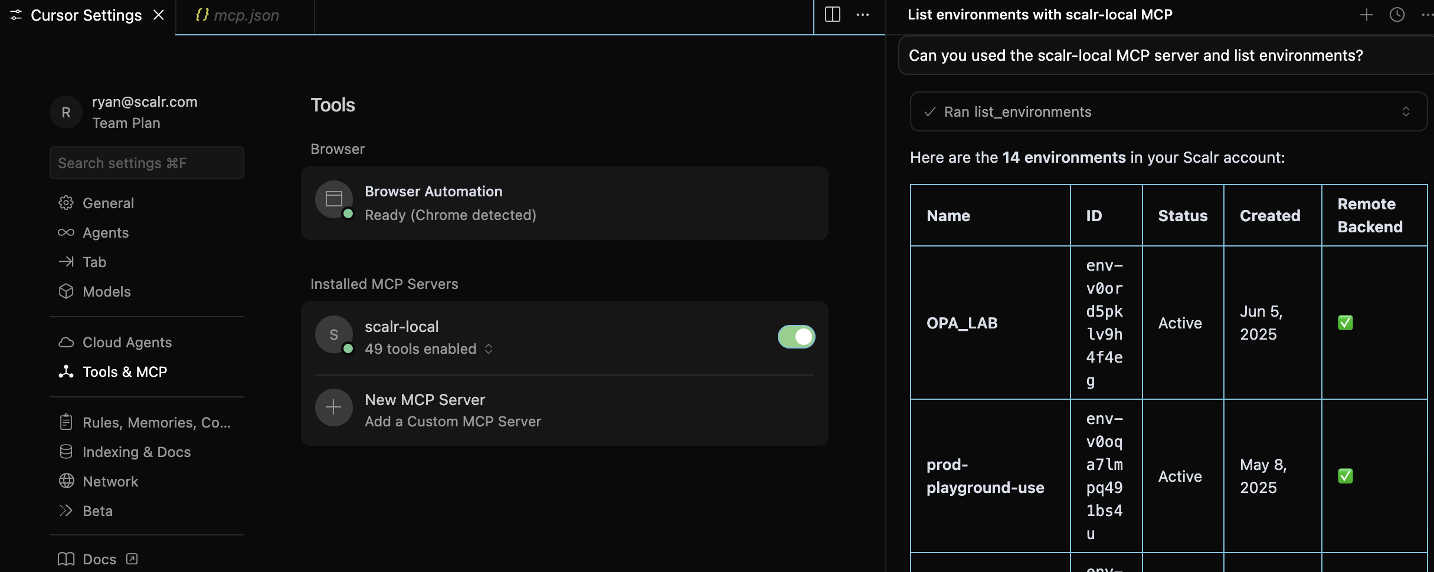Open chat history clock icon
Image resolution: width=1434 pixels, height=572 pixels.
tap(1397, 15)
